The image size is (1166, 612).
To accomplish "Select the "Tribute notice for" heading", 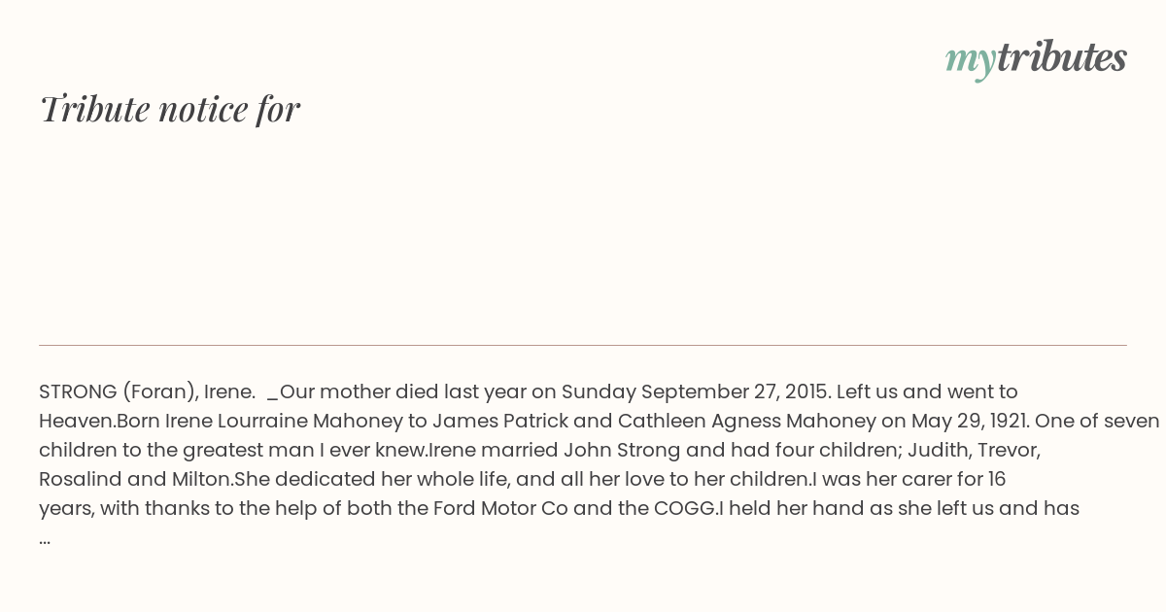I will (x=169, y=109).
